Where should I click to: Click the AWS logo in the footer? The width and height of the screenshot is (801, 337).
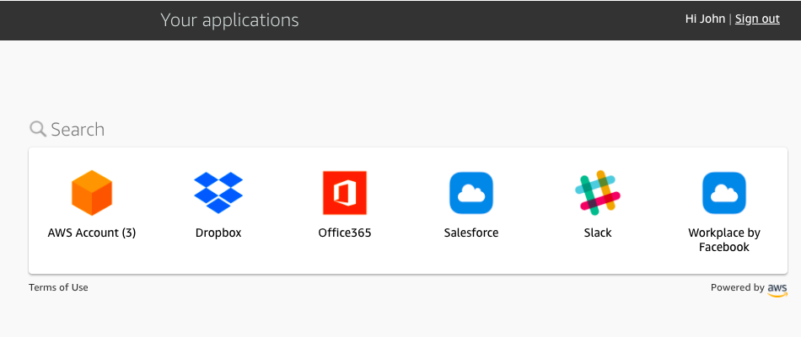pos(777,289)
